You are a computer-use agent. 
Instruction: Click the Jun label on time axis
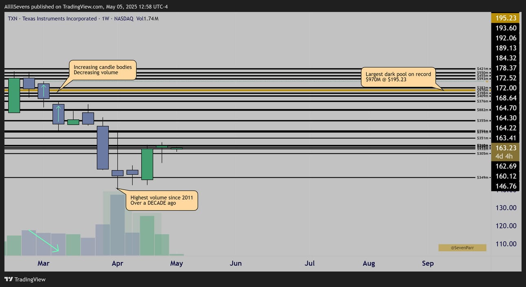tap(236, 263)
